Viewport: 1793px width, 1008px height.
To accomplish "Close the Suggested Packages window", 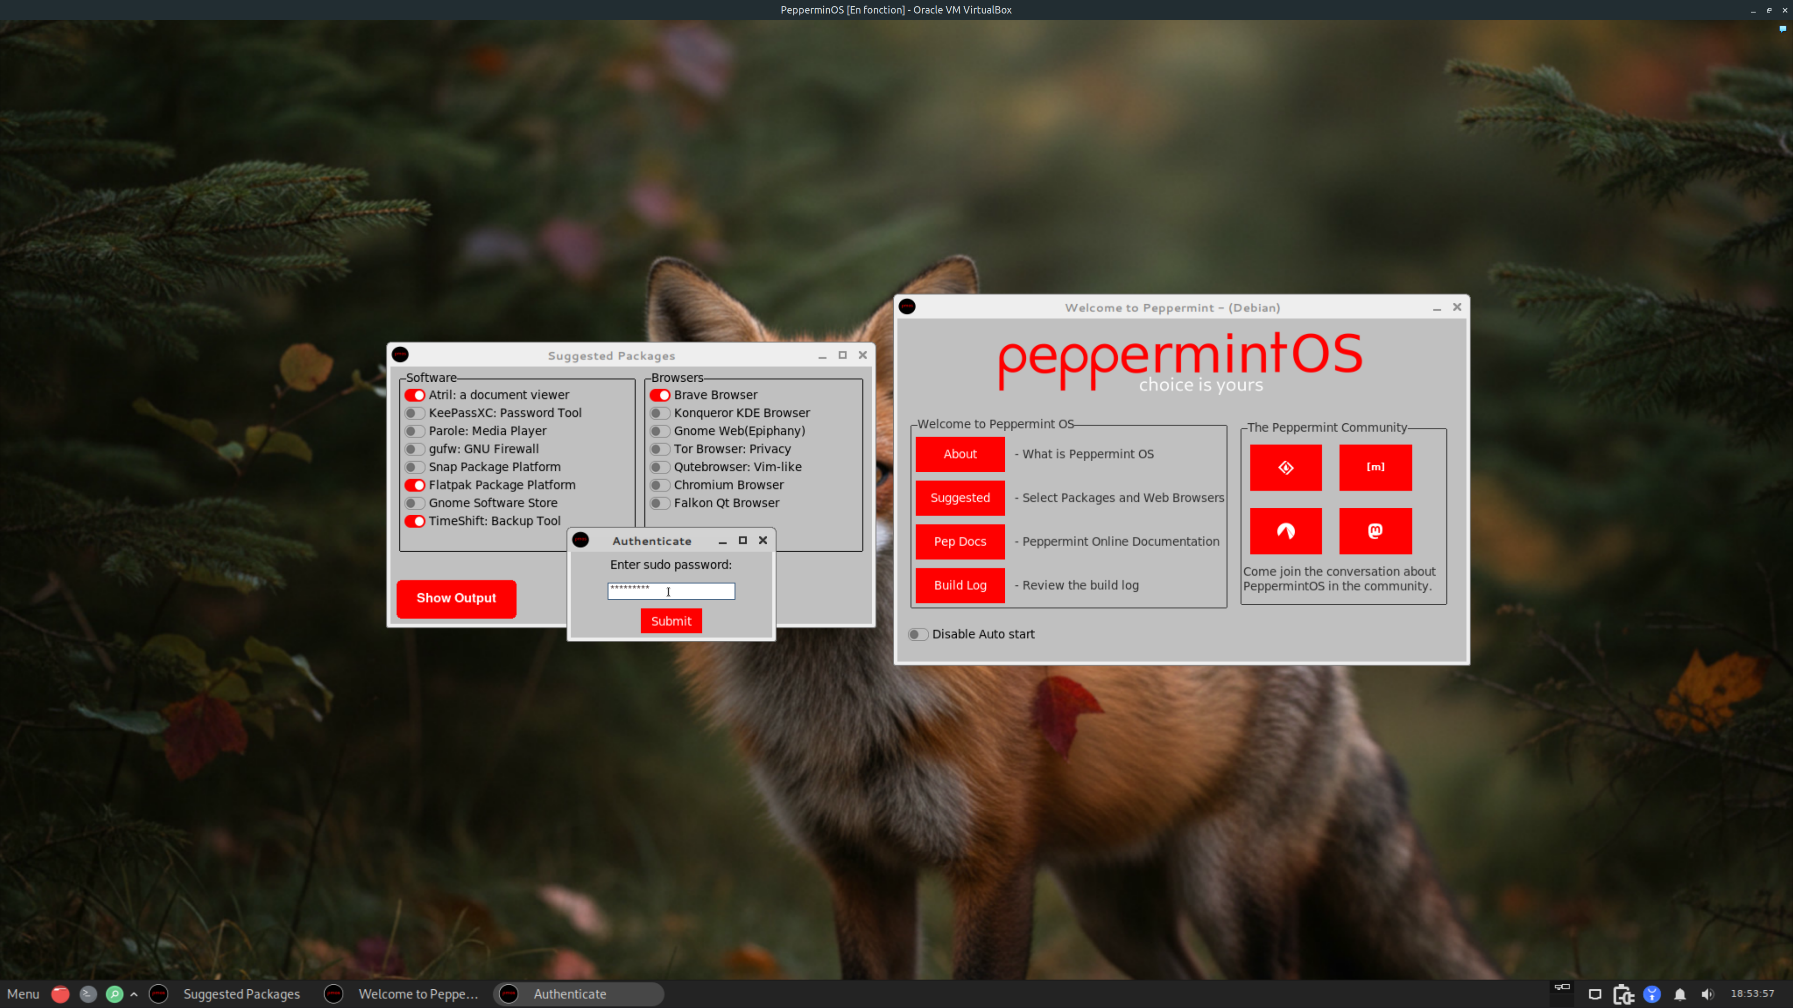I will [862, 356].
